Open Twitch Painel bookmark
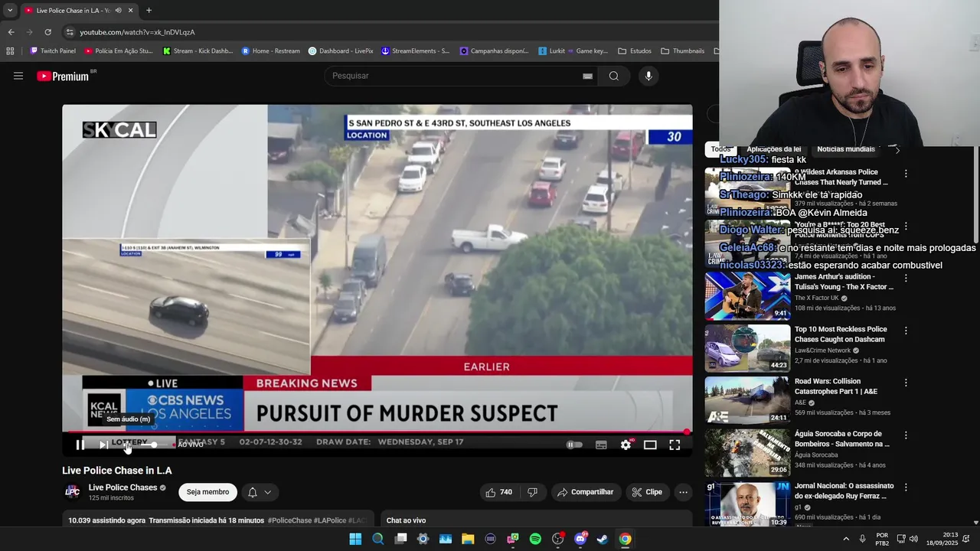 pos(53,51)
